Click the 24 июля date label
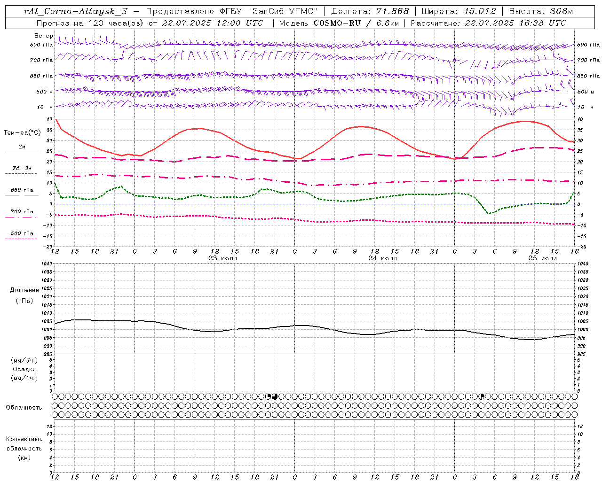This screenshot has width=602, height=481. point(382,258)
